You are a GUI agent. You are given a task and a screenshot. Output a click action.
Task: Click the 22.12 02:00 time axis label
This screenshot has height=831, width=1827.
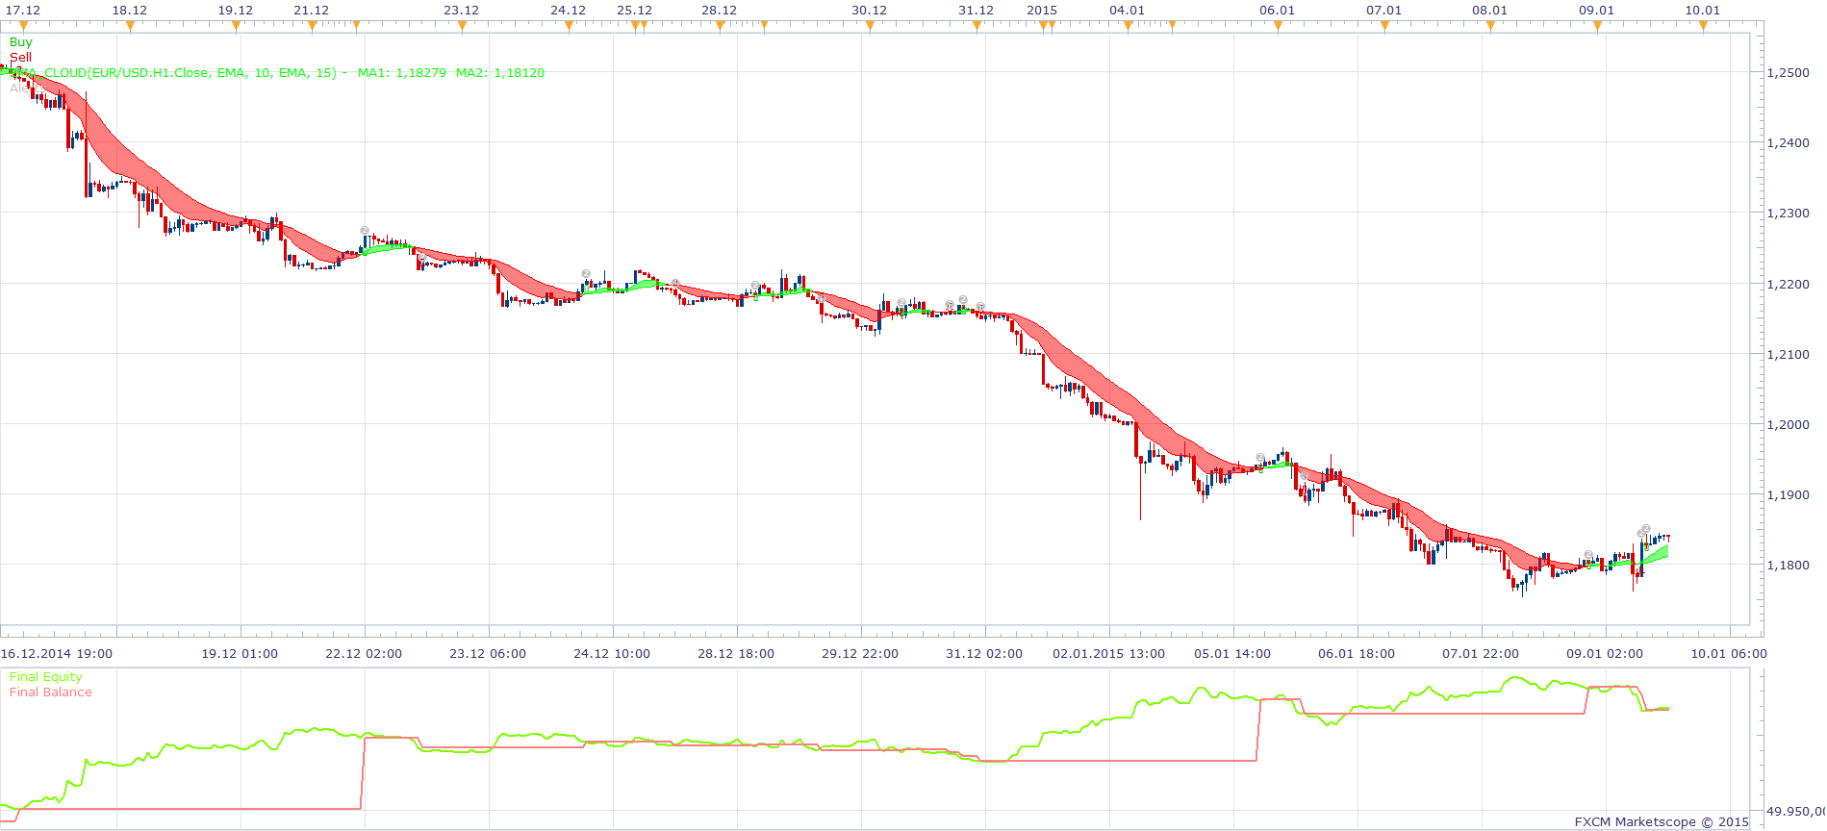coord(364,654)
